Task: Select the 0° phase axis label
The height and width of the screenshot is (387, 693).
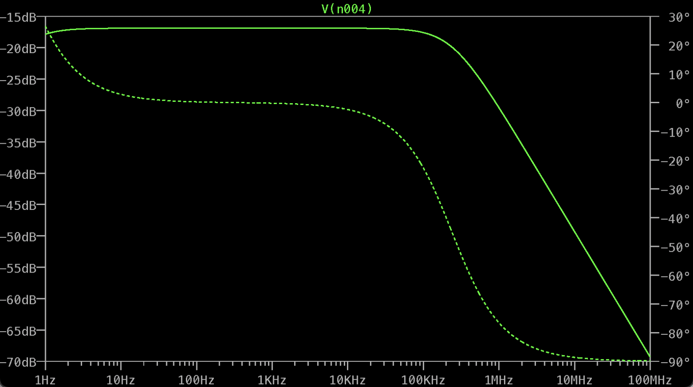Action: tap(682, 104)
